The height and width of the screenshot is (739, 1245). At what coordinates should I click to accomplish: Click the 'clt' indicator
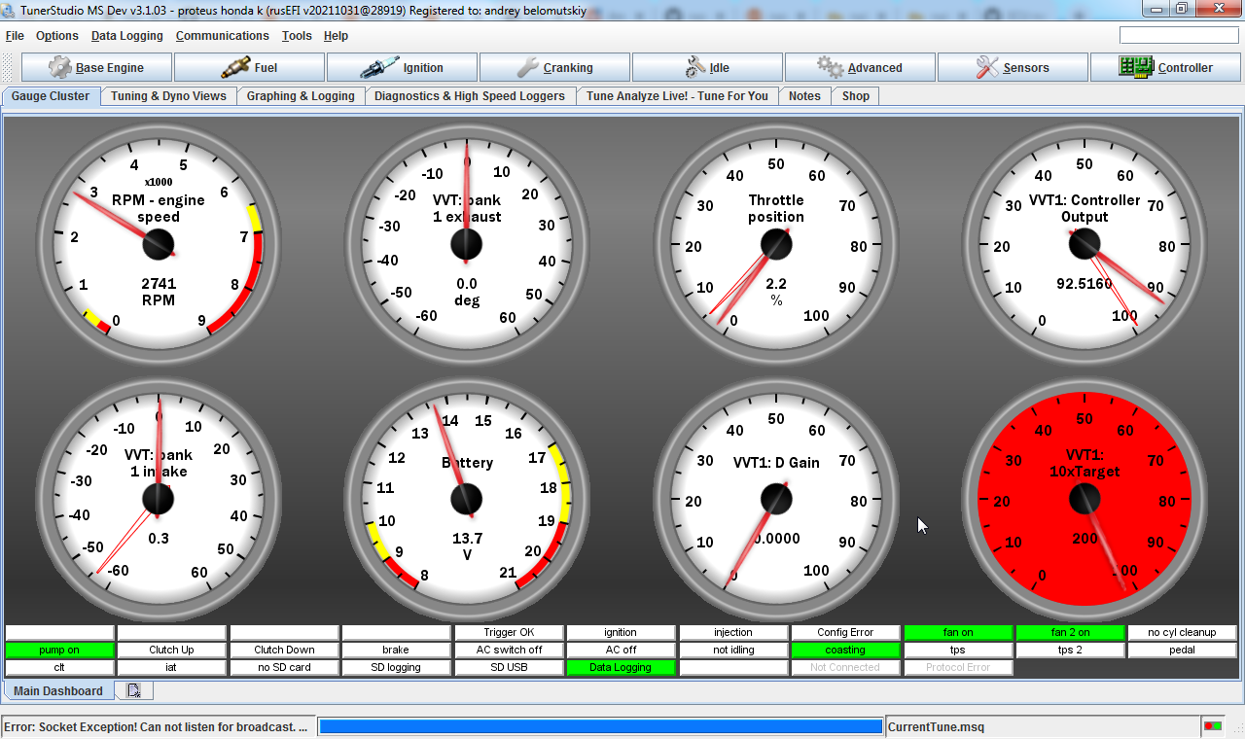59,667
